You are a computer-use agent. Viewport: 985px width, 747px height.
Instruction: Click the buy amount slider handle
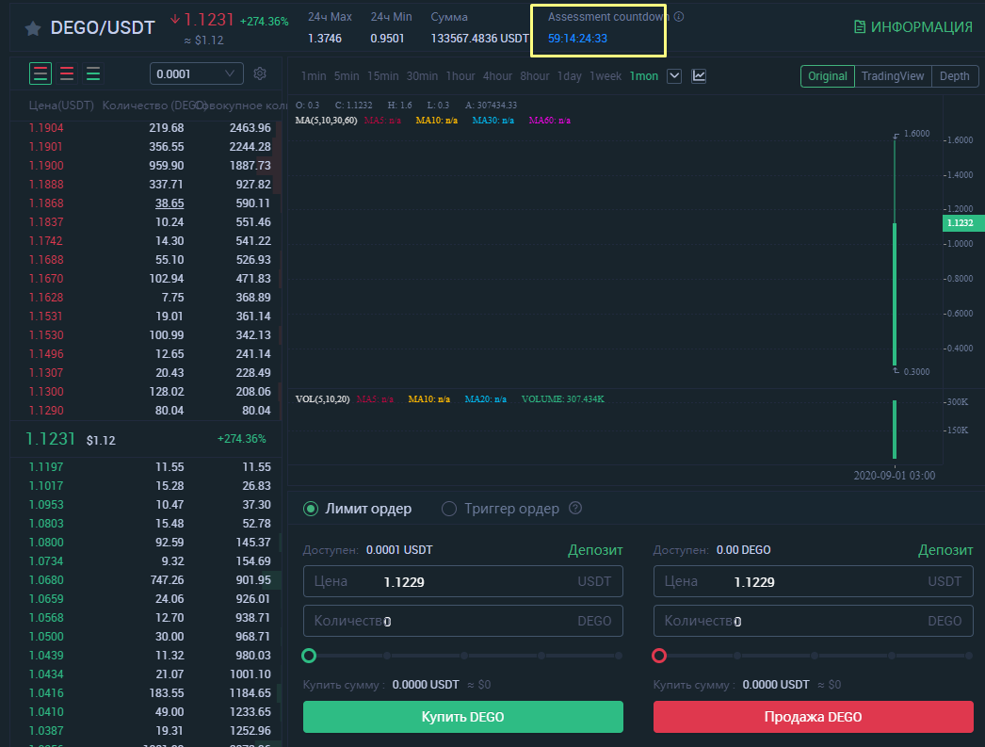pos(309,656)
